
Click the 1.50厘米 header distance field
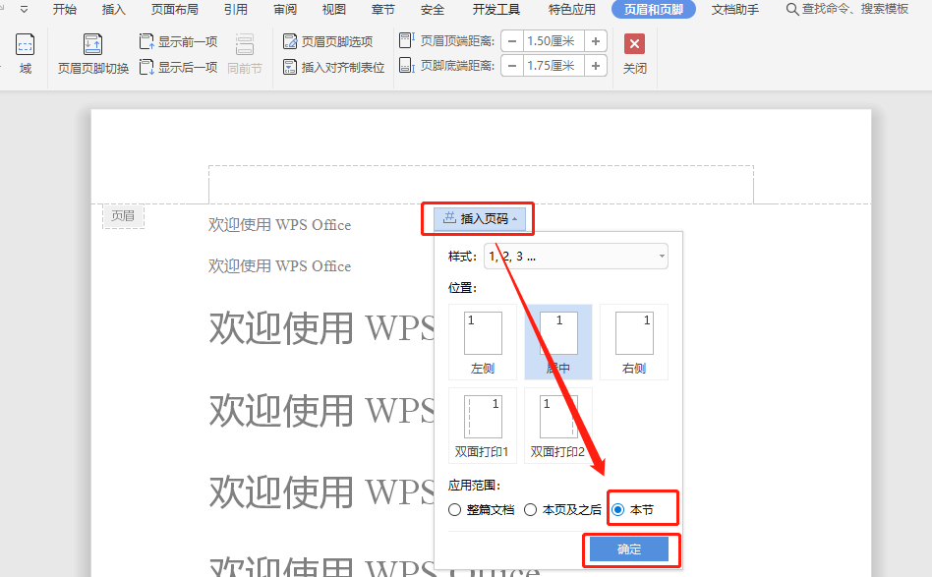point(553,41)
